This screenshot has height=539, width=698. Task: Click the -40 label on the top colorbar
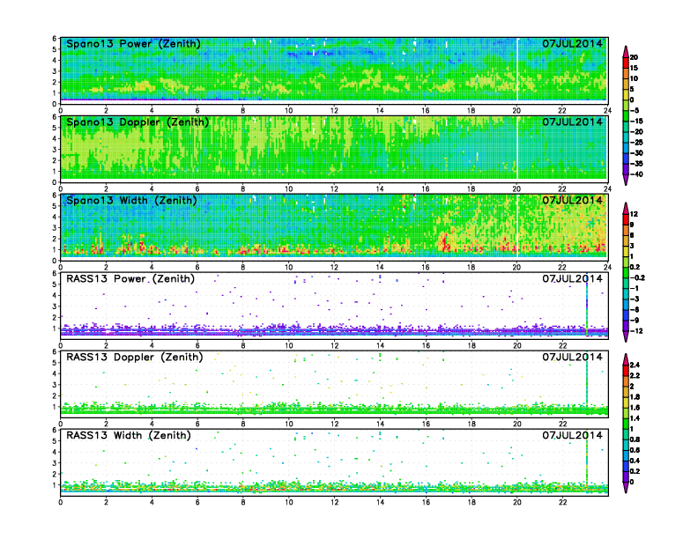[x=636, y=174]
